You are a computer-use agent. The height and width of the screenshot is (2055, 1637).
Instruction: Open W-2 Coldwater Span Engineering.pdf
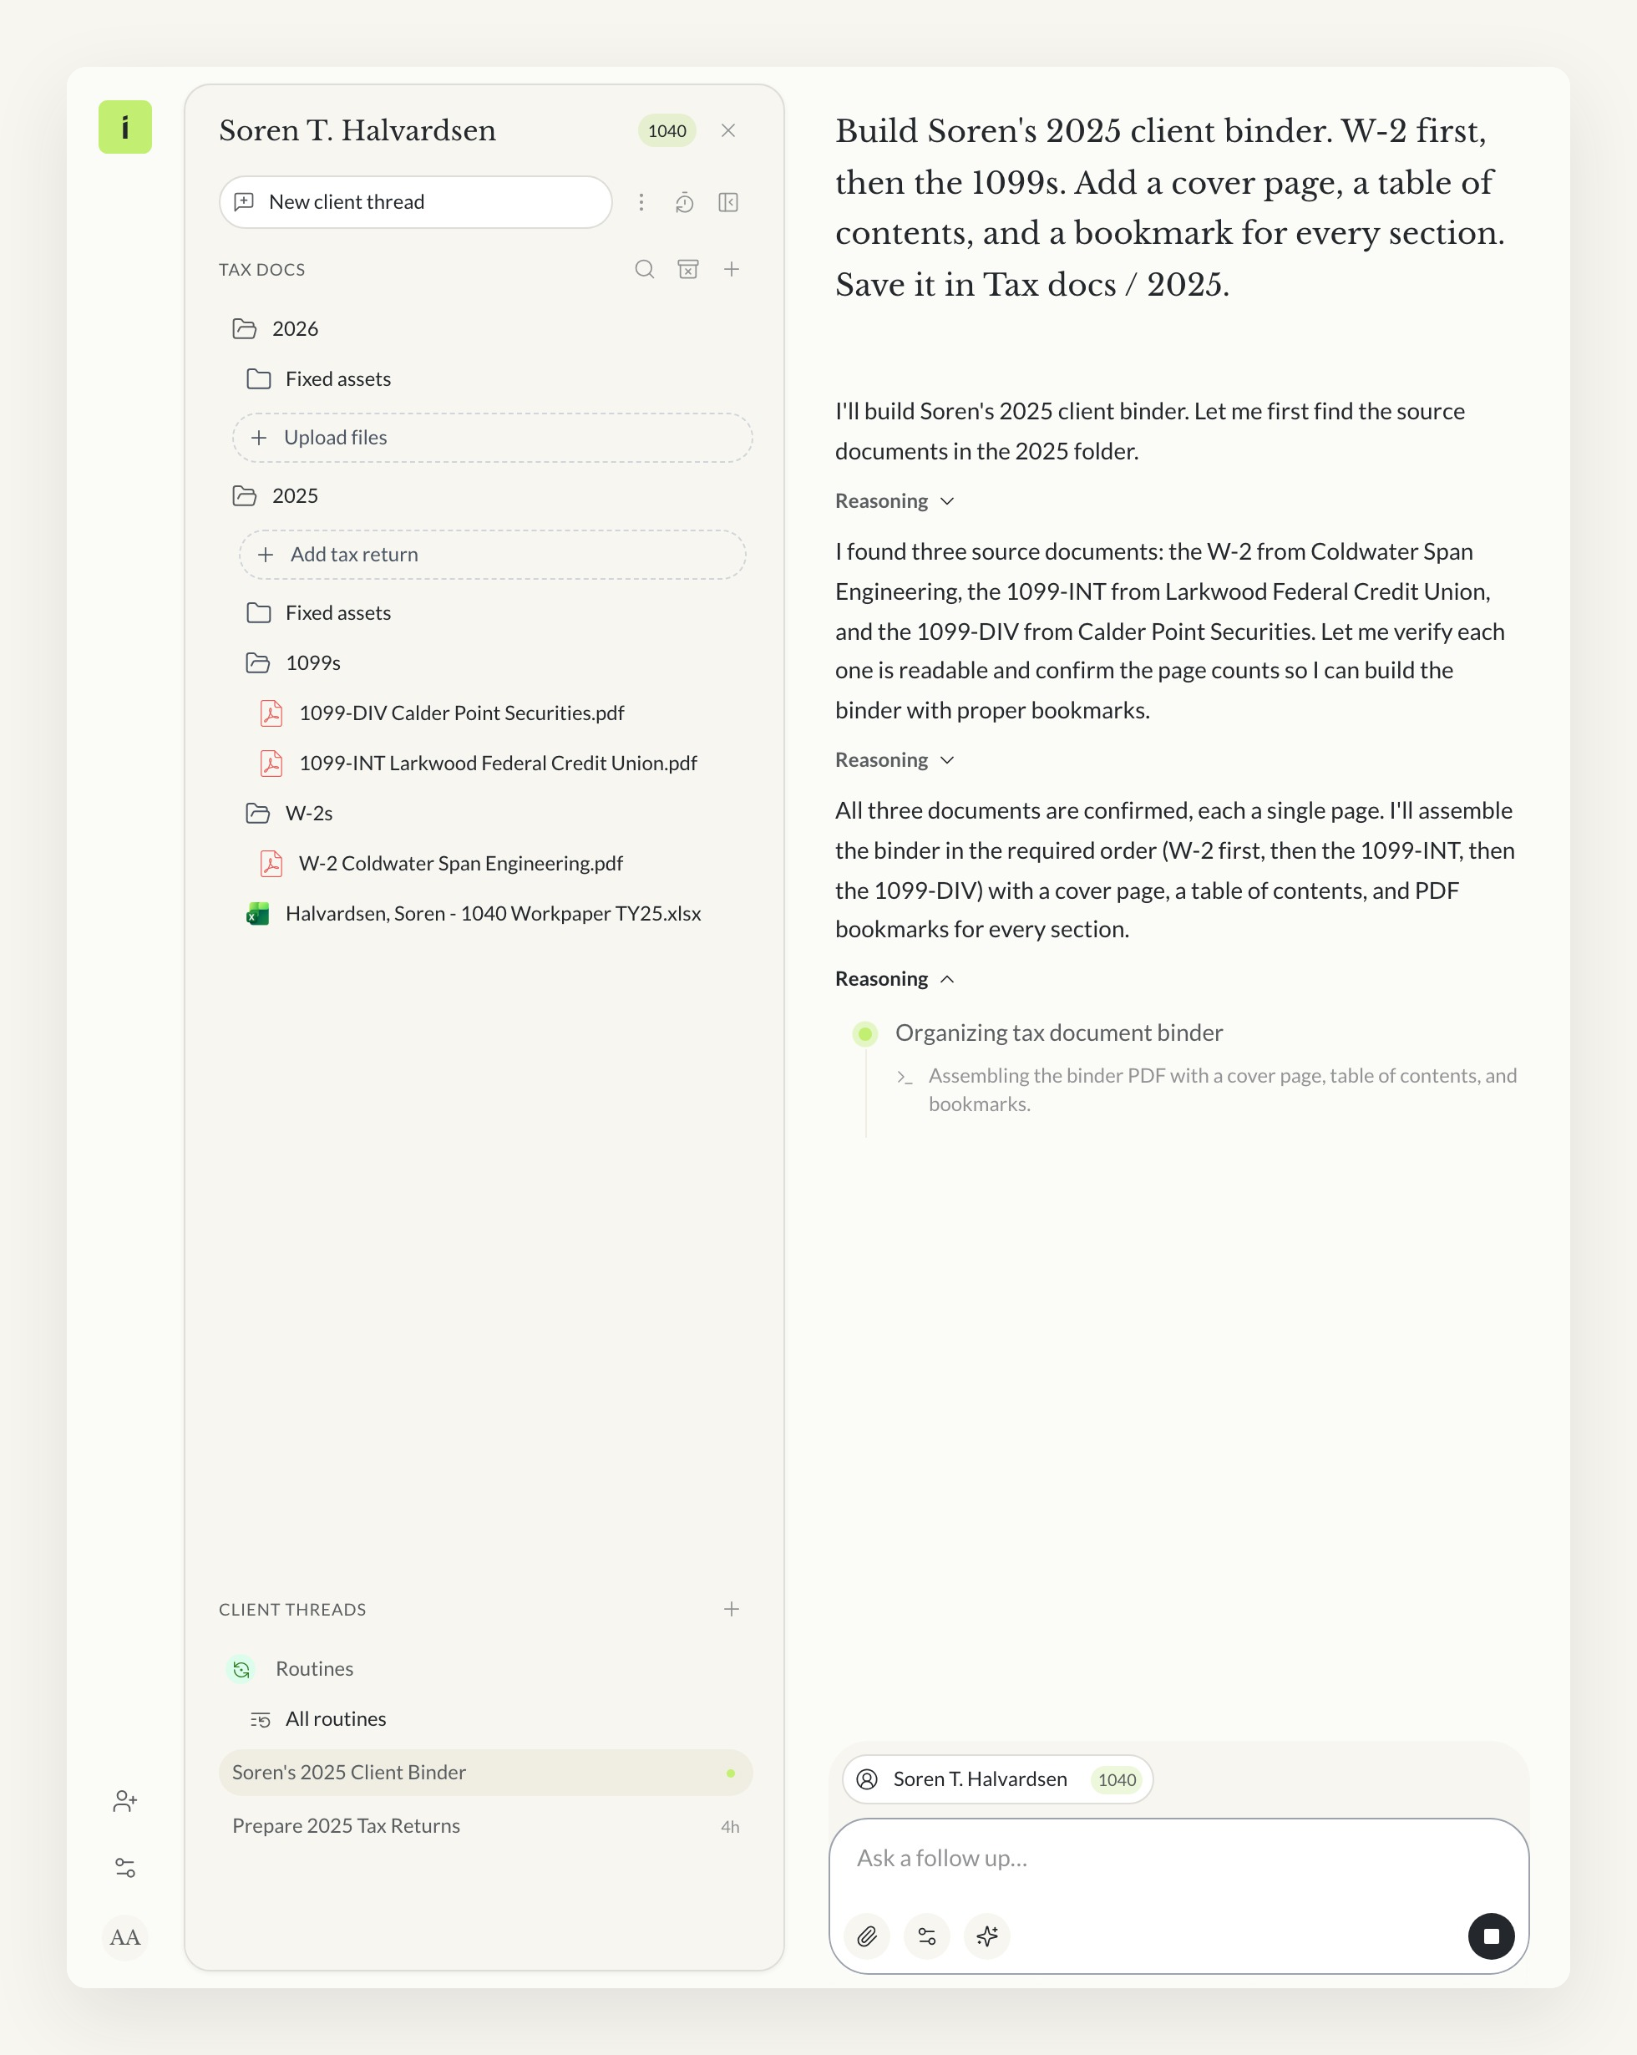pos(441,864)
